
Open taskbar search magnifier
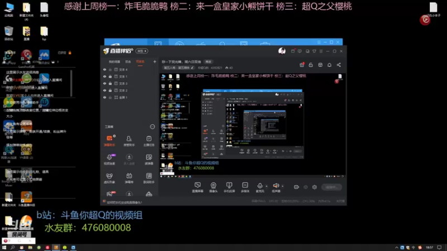[12, 248]
